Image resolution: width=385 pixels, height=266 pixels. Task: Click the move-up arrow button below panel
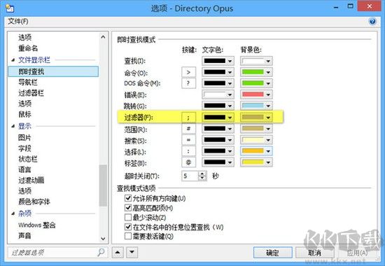click(118, 252)
